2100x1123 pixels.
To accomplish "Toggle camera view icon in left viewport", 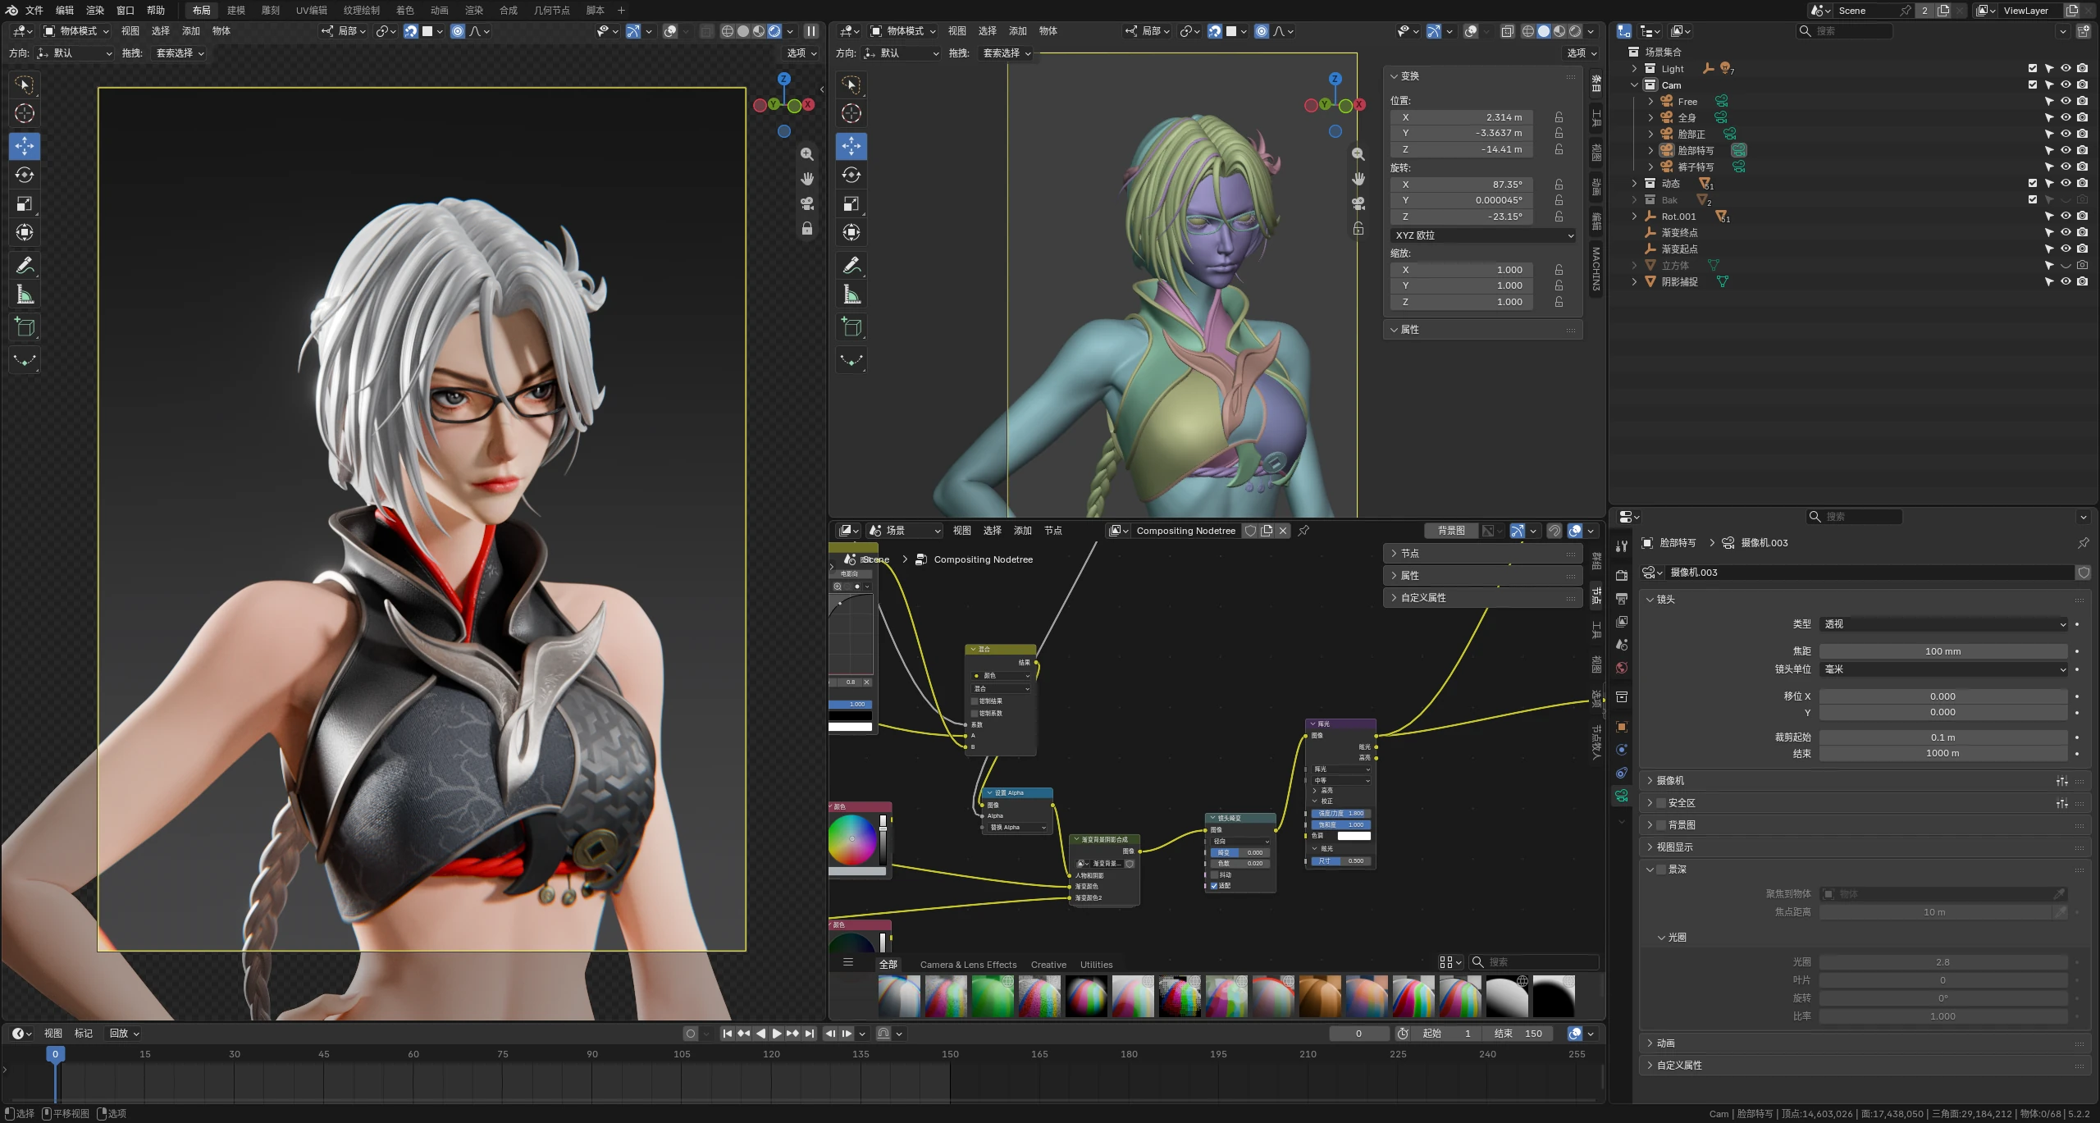I will [x=807, y=203].
